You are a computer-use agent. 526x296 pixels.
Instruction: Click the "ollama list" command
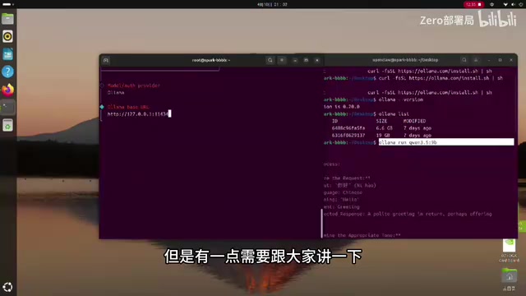(394, 114)
